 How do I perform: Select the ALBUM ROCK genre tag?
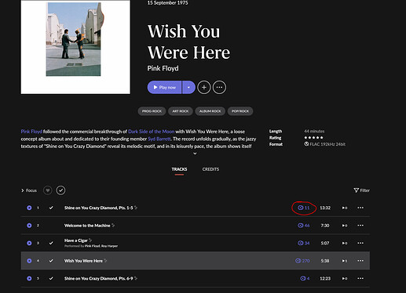(210, 111)
